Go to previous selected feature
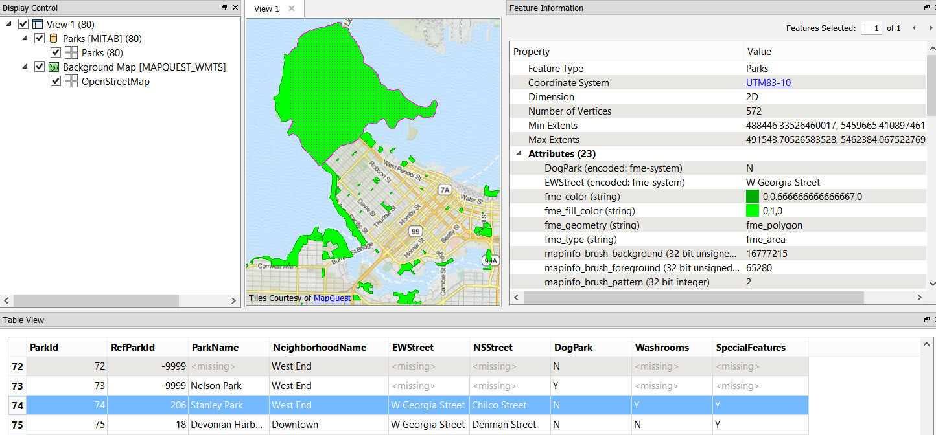936x435 pixels. coord(914,28)
